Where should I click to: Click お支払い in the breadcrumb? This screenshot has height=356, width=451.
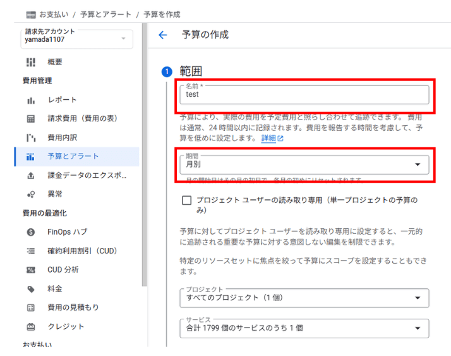pos(52,14)
